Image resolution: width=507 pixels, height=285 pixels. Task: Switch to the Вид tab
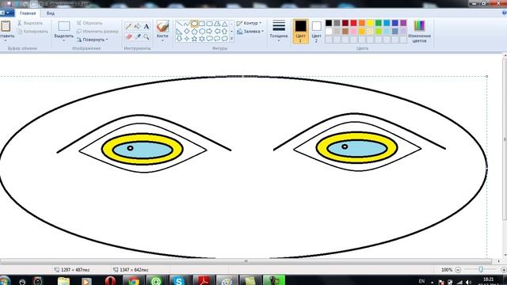[x=51, y=13]
